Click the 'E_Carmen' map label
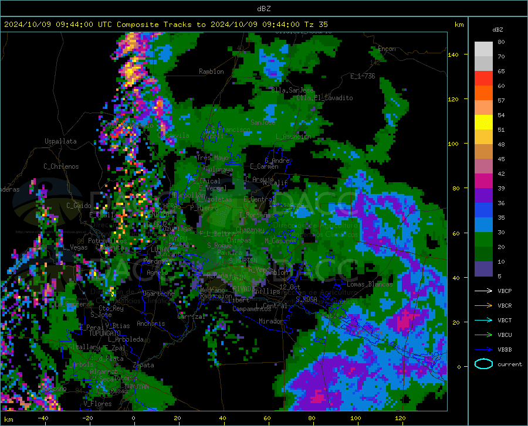The height and width of the screenshot is (426, 528). (264, 166)
